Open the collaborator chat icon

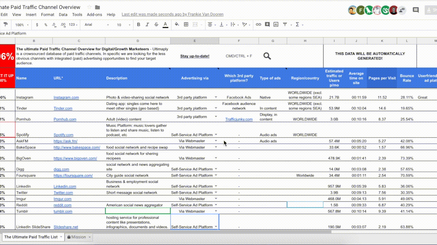pos(402,10)
